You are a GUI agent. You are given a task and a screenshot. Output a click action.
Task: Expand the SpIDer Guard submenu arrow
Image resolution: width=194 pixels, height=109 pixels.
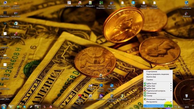pos(171,84)
